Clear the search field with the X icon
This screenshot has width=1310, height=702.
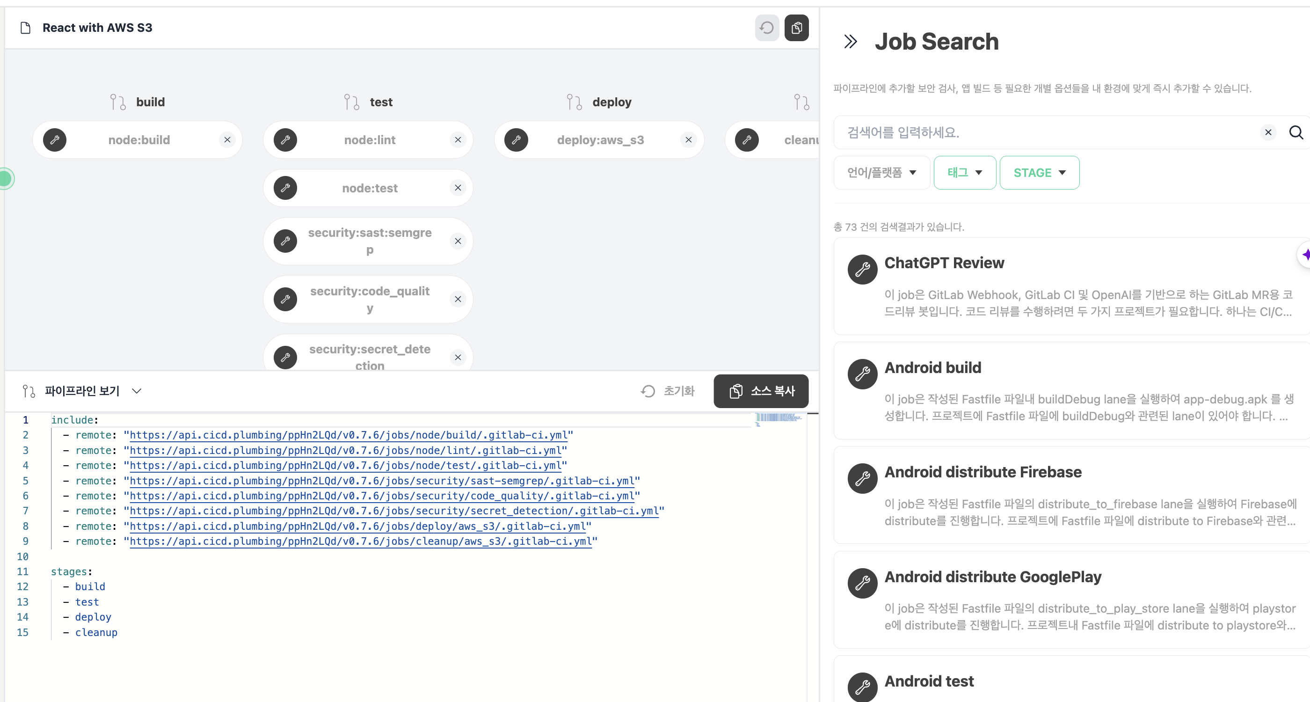pos(1268,132)
